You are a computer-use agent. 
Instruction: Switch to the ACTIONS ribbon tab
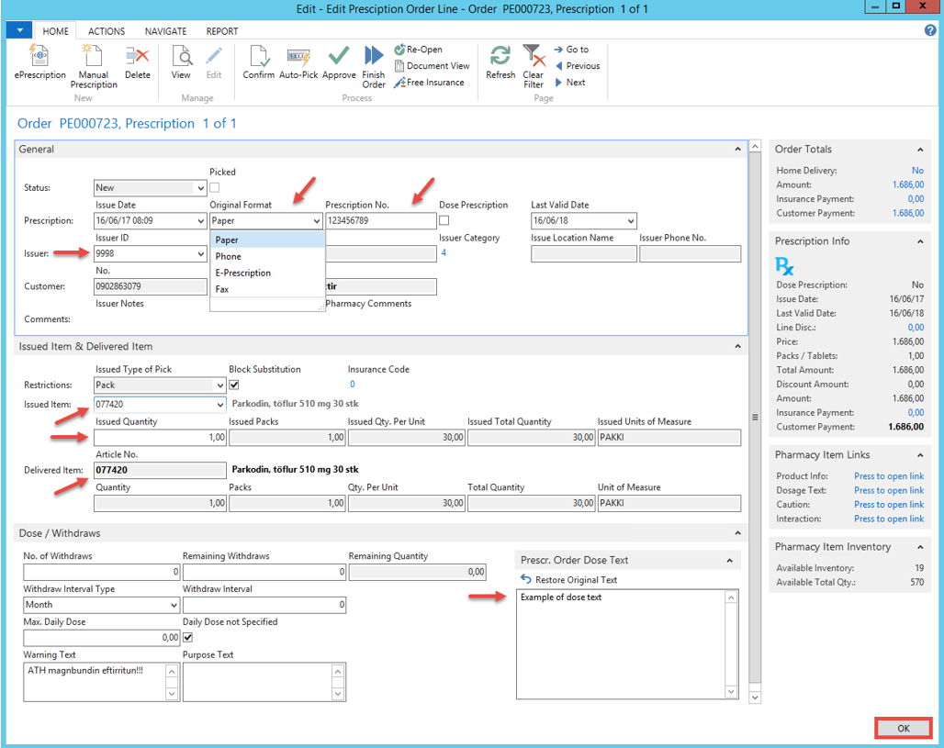[107, 31]
